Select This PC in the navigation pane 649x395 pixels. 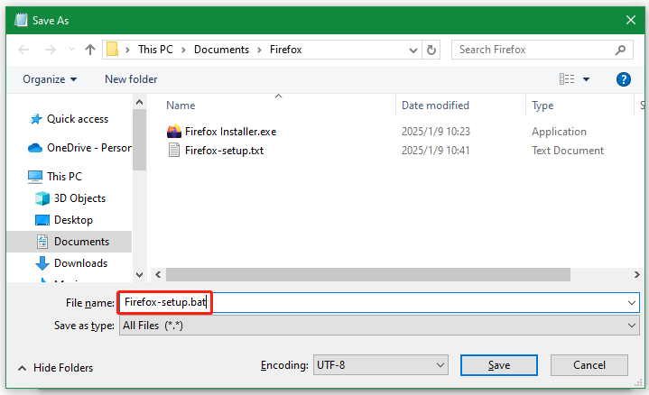(x=64, y=177)
